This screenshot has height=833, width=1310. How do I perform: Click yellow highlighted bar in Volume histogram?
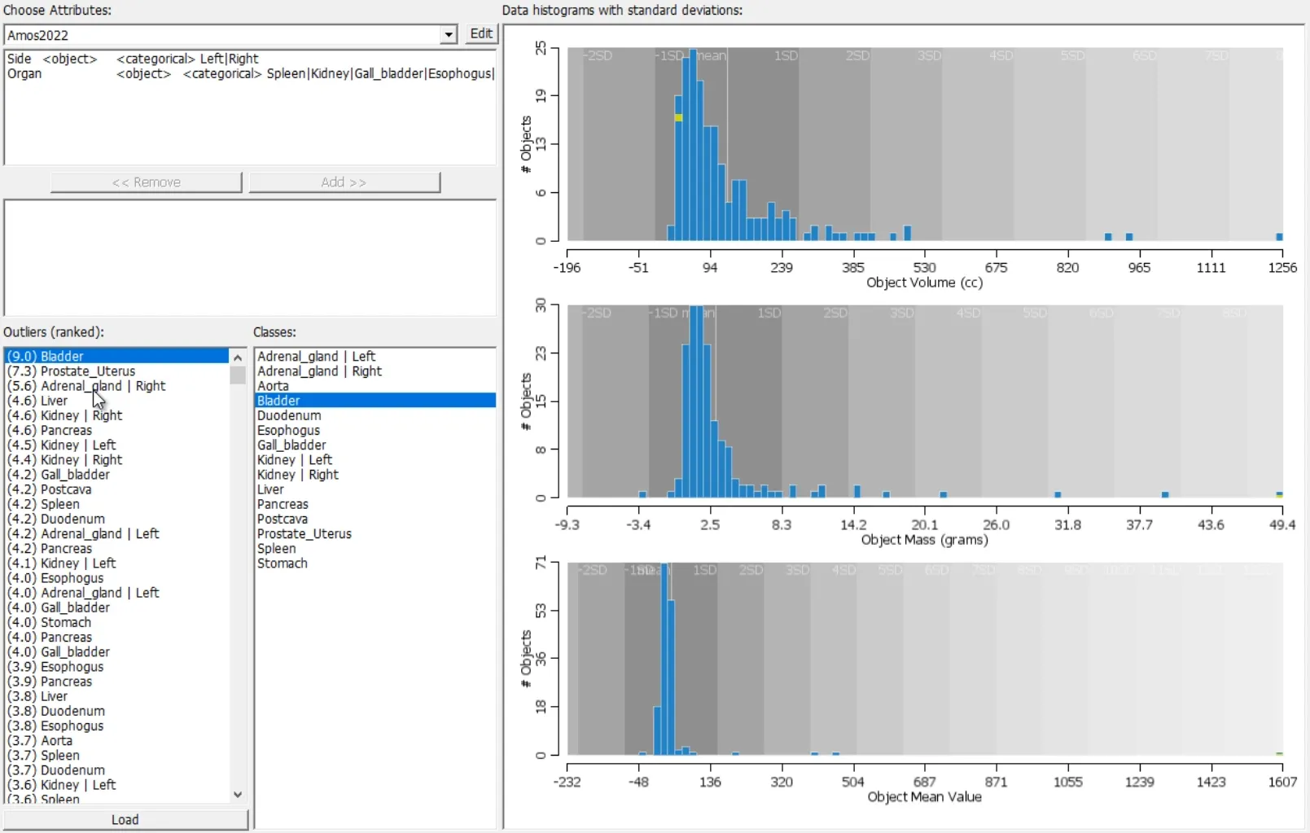pyautogui.click(x=678, y=118)
